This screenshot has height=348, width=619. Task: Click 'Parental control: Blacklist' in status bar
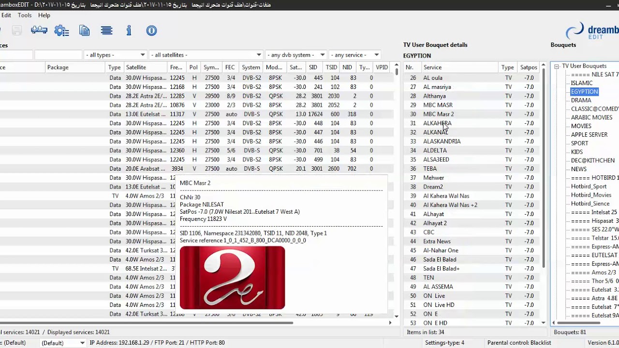[x=519, y=343]
